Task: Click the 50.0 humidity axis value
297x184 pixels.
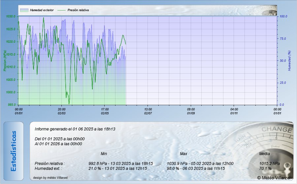Action: (283, 61)
